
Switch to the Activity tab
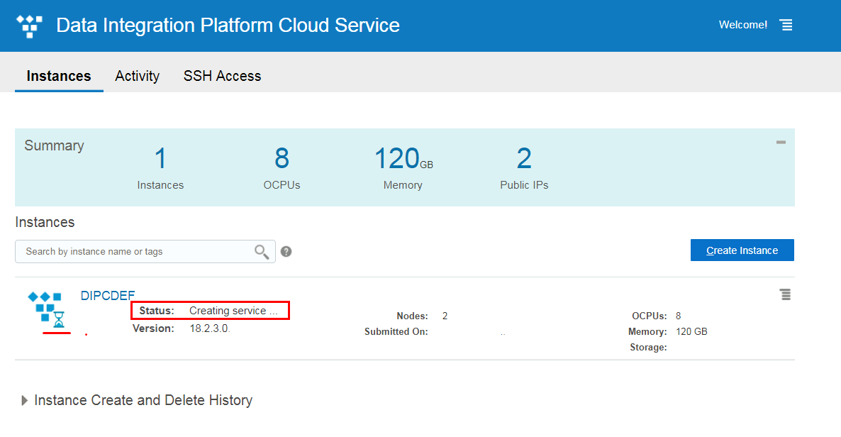(x=137, y=76)
